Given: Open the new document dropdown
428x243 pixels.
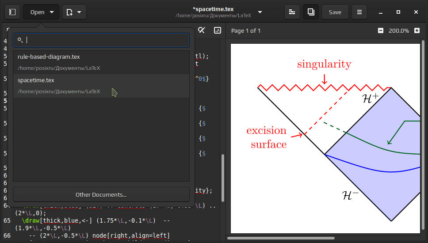Looking at the screenshot, I should point(74,12).
